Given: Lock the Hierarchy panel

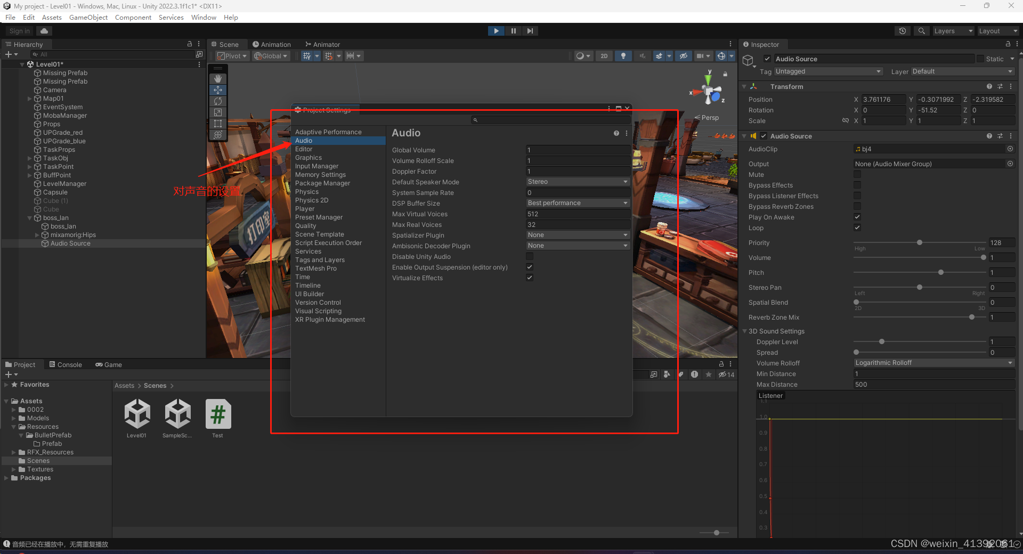Looking at the screenshot, I should [189, 44].
